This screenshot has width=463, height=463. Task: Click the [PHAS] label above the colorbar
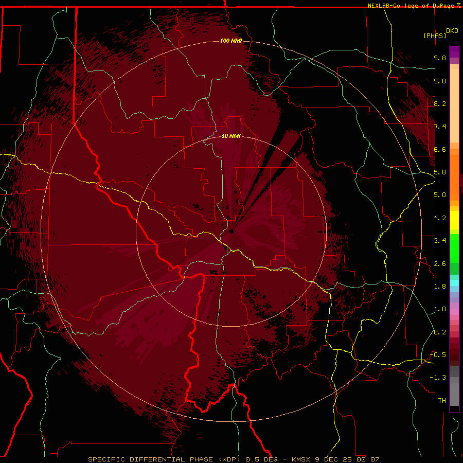pos(435,35)
